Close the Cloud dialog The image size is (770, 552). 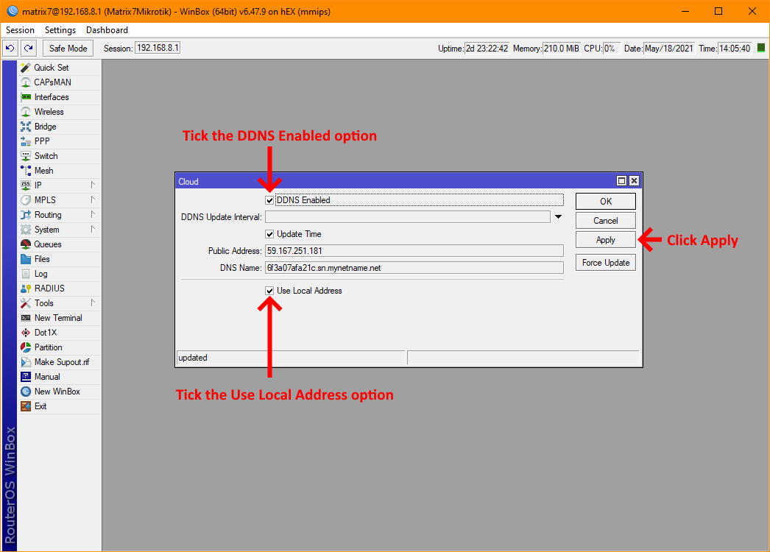click(x=634, y=181)
